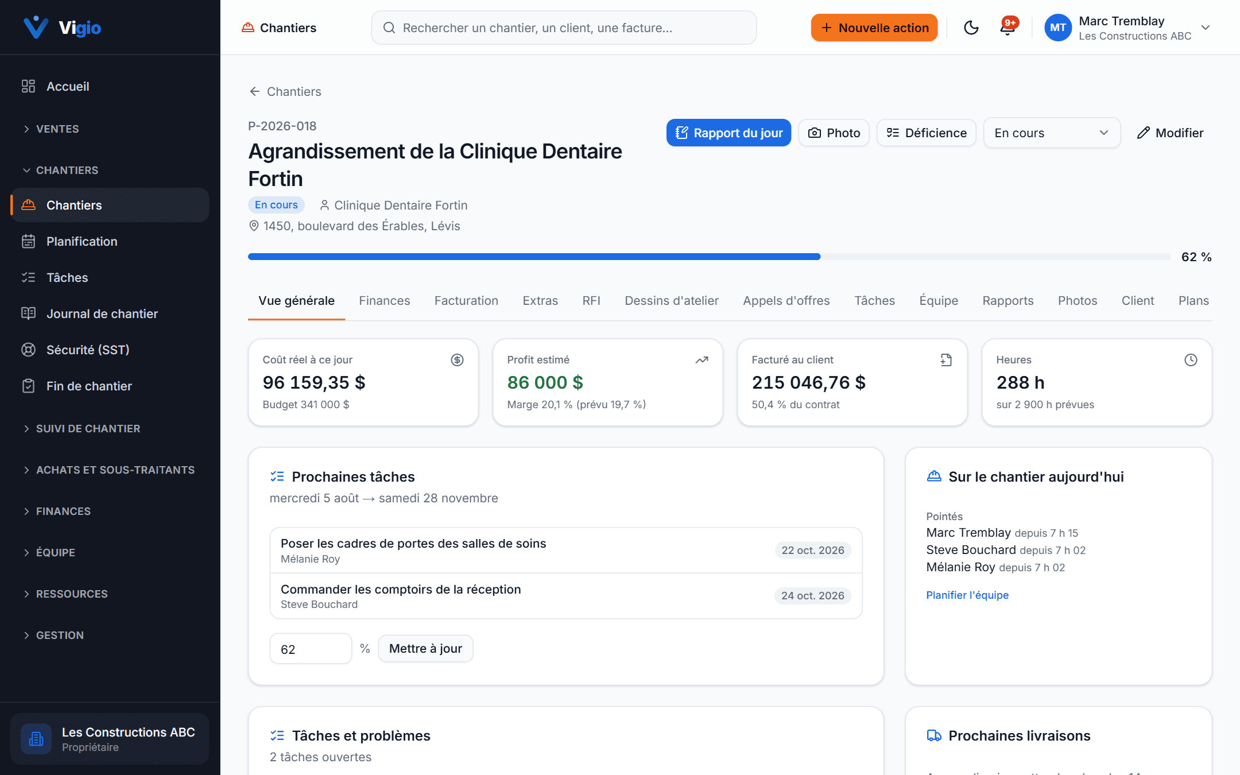The width and height of the screenshot is (1240, 775).
Task: Open Marc Tremblay account menu chevron
Action: [1206, 28]
